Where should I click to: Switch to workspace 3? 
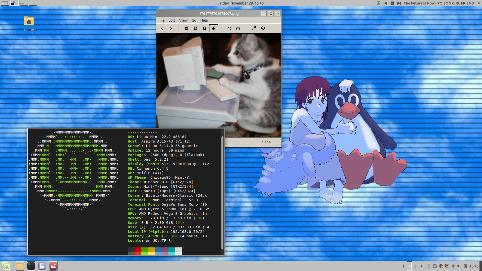tap(415, 266)
